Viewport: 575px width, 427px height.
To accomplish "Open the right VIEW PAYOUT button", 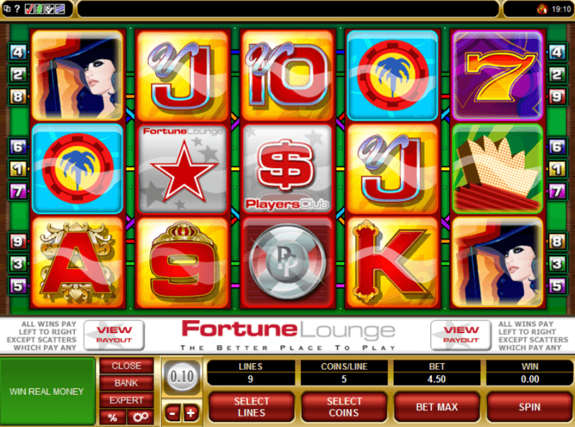I will pos(461,334).
